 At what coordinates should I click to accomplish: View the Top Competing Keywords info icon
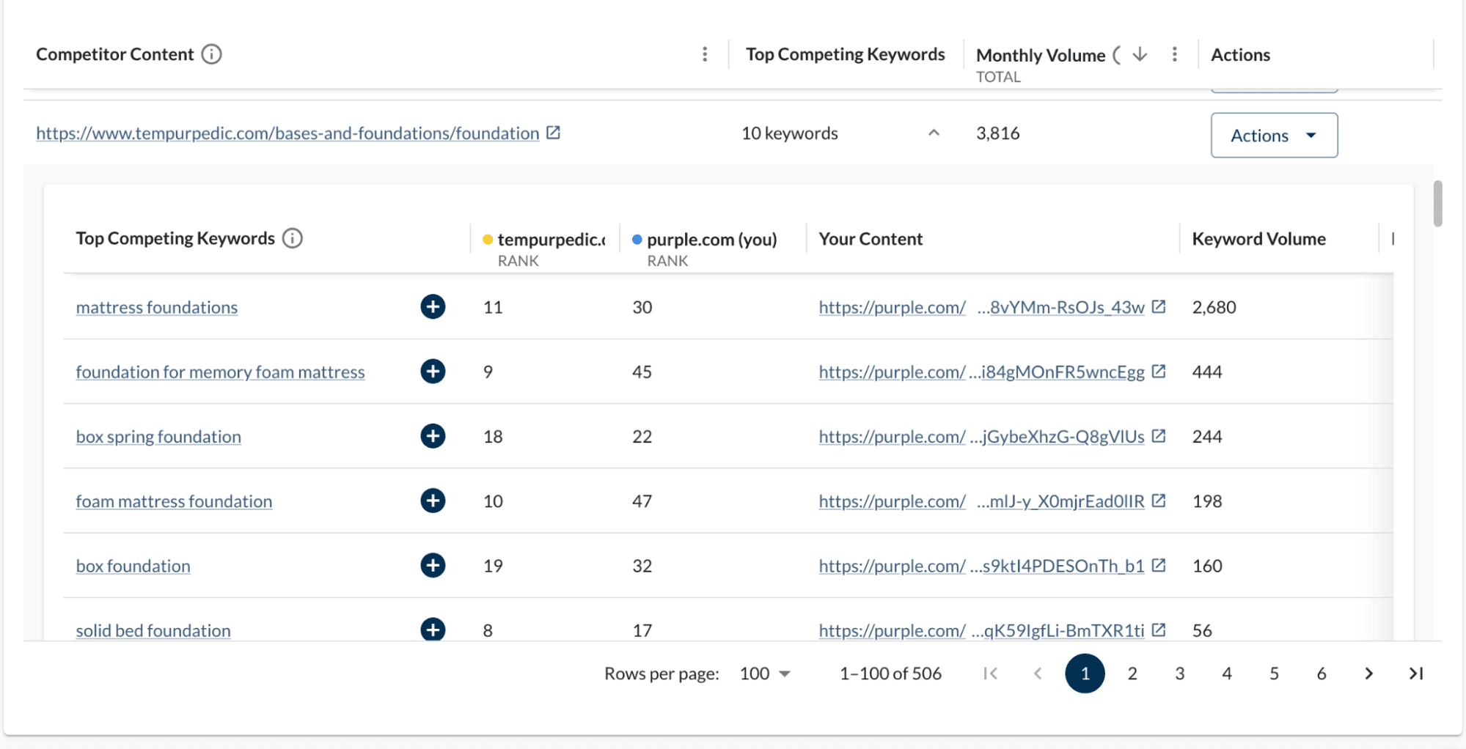click(291, 237)
